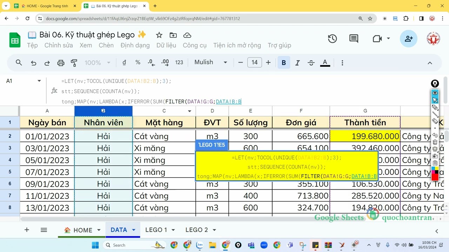Open the Chèn menu
The width and height of the screenshot is (449, 252).
point(106,45)
